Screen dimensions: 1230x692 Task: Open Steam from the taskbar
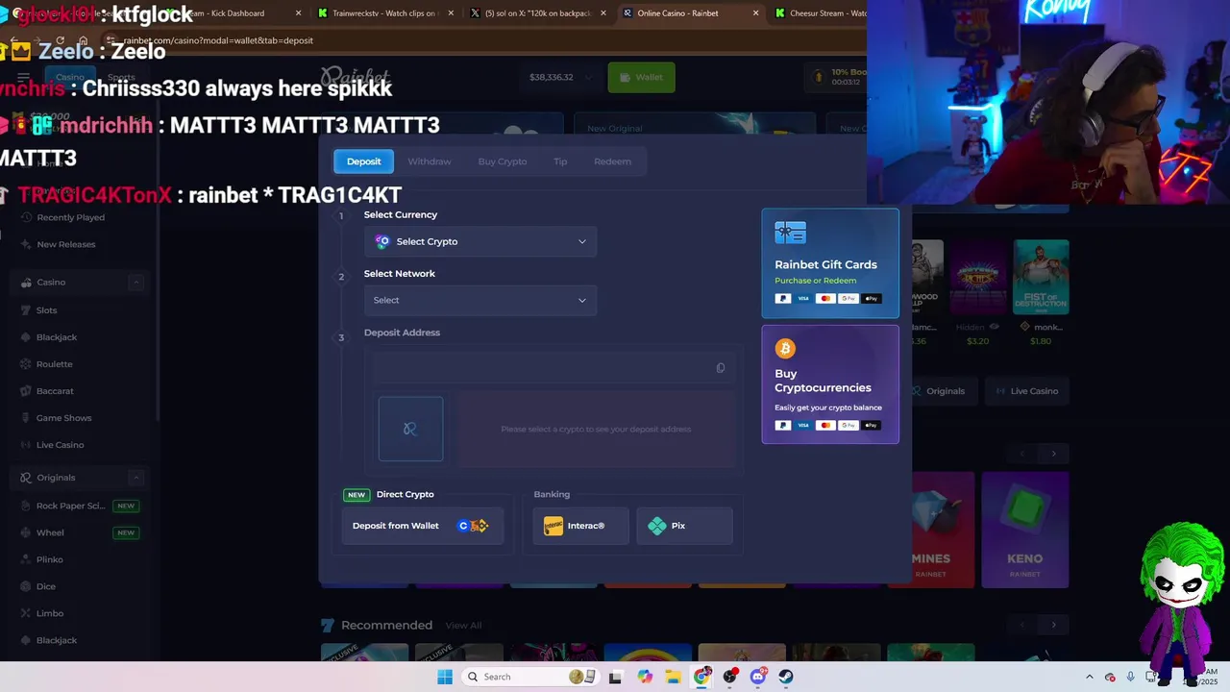(x=786, y=677)
